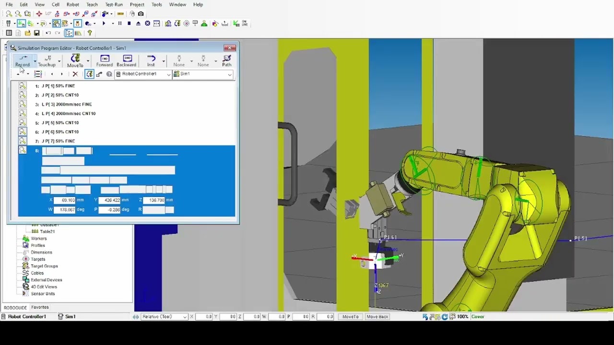Viewport: 614px width, 345px height.
Task: Open the Record dropdown arrow
Action: (x=35, y=61)
